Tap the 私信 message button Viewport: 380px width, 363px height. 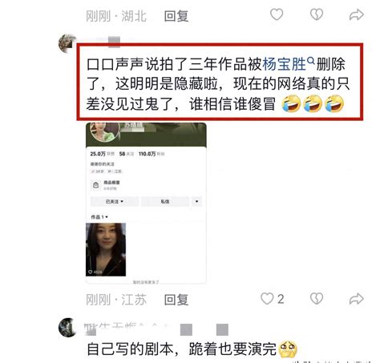(x=165, y=201)
